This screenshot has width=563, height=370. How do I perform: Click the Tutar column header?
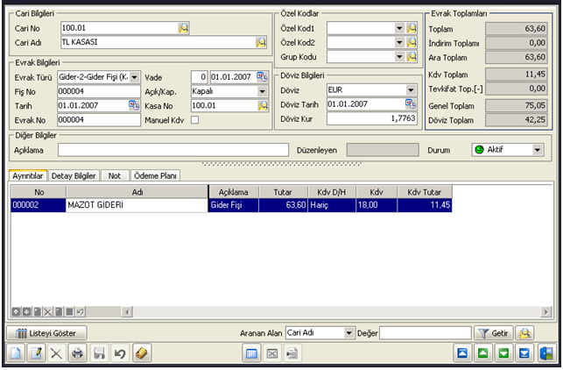[283, 192]
